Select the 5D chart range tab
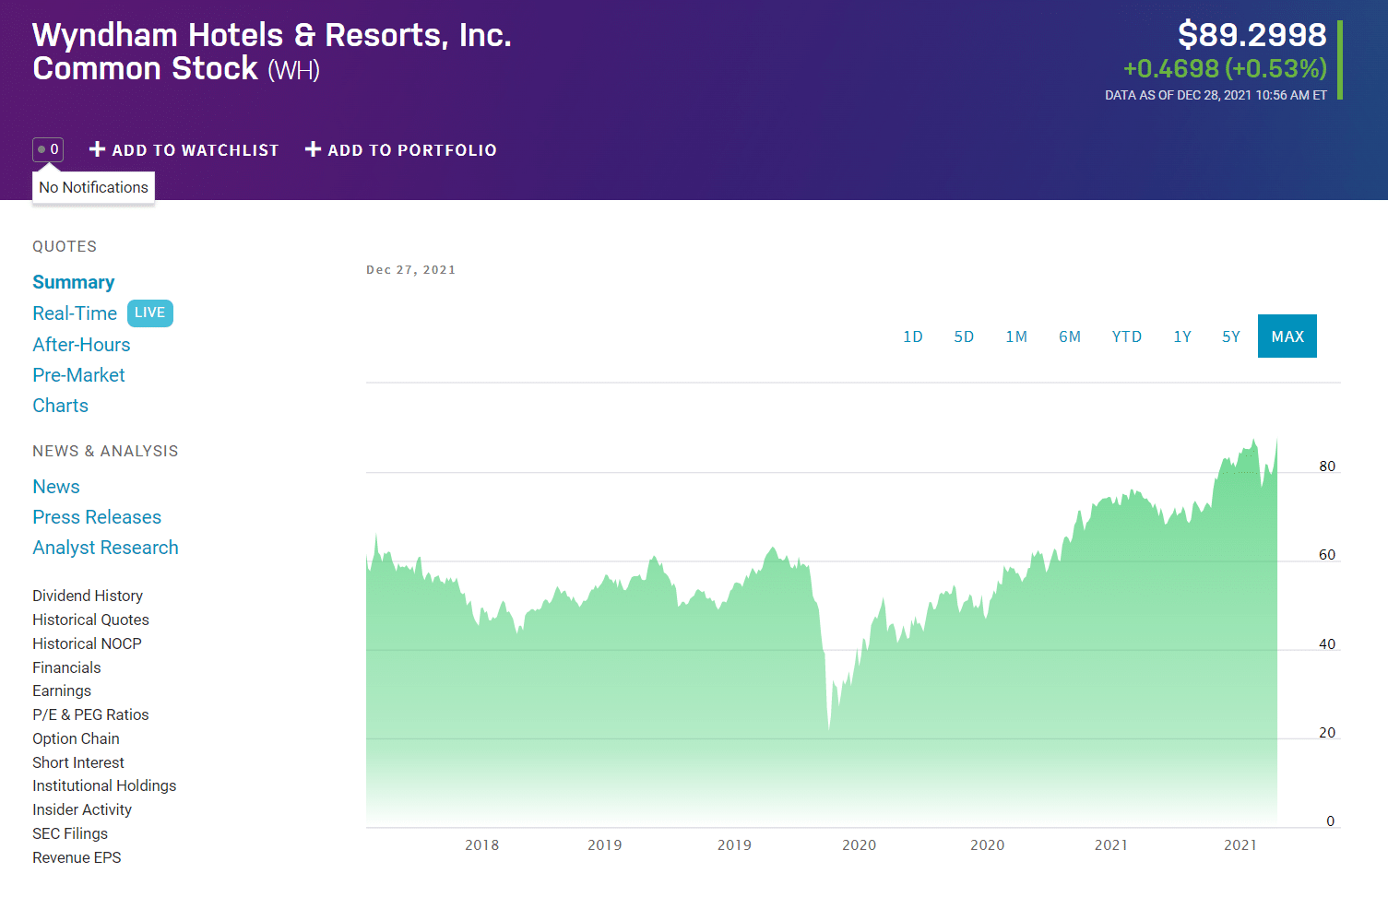Image resolution: width=1388 pixels, height=897 pixels. pos(964,336)
